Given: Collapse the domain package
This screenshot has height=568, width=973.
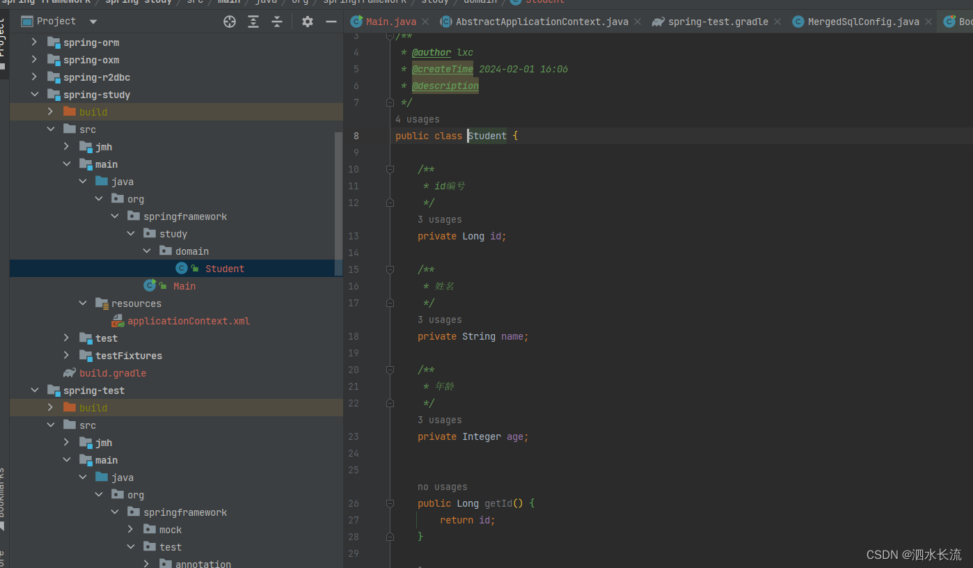Looking at the screenshot, I should [147, 251].
